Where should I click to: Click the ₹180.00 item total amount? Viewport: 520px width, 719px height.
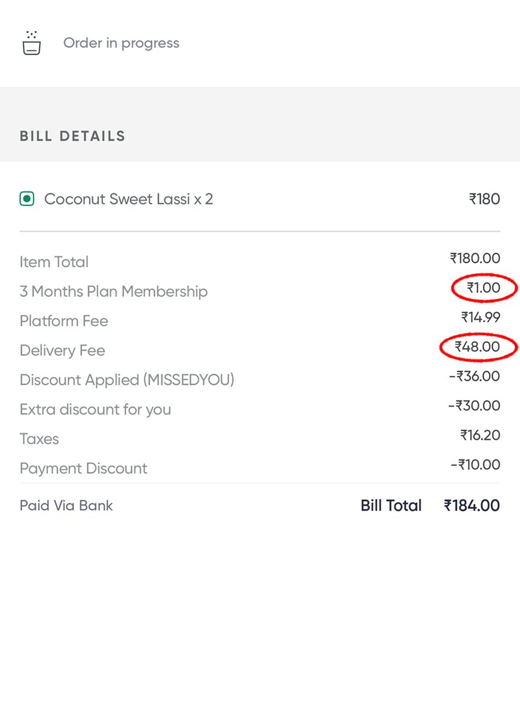tap(475, 258)
